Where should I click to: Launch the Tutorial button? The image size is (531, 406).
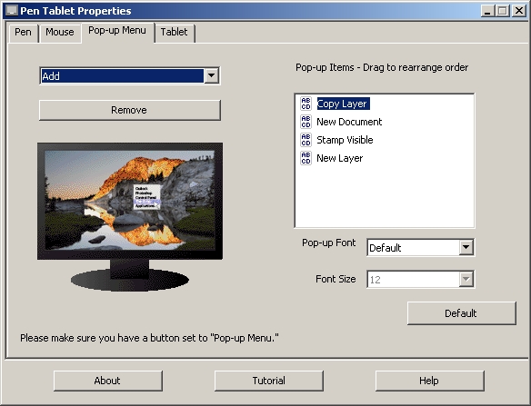[269, 381]
